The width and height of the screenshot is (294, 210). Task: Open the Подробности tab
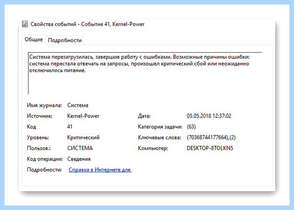point(65,40)
